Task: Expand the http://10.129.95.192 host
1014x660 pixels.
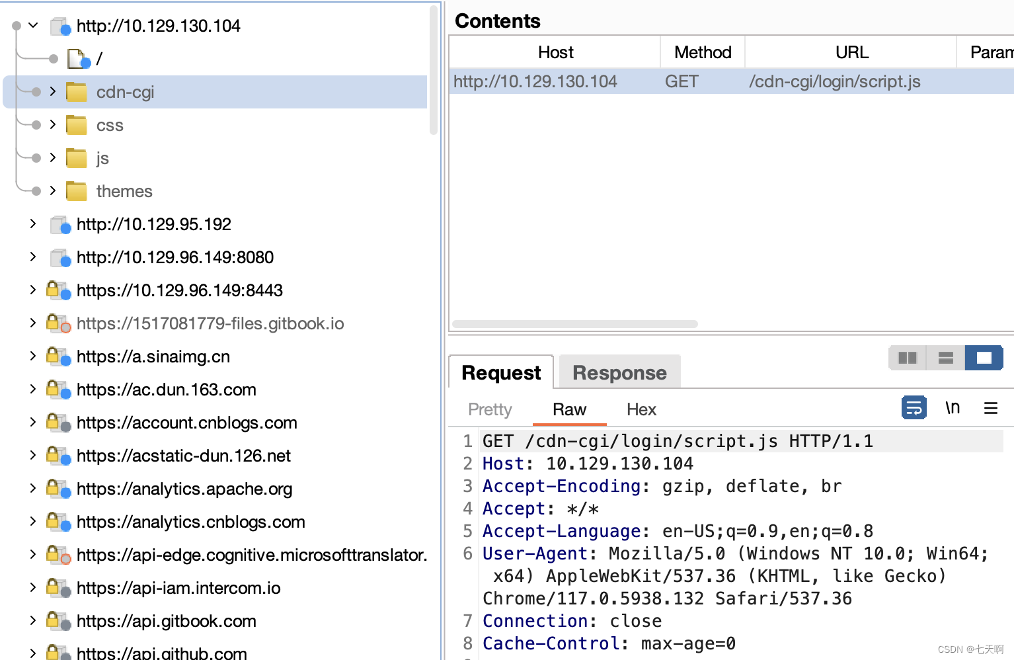Action: pyautogui.click(x=33, y=224)
